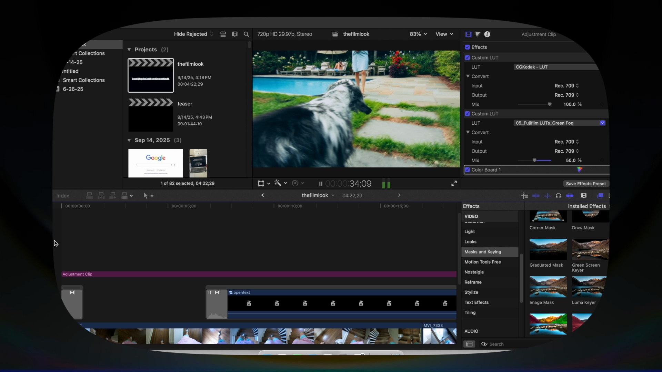662x372 pixels.
Task: Open the timeline Index button
Action: coord(63,196)
